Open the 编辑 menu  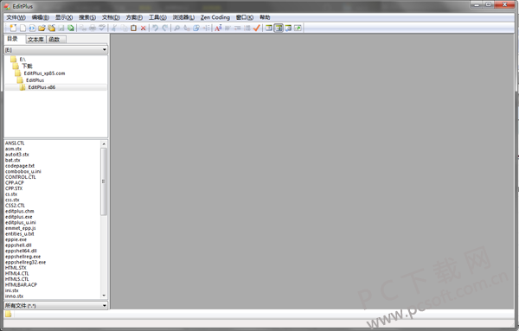[41, 17]
